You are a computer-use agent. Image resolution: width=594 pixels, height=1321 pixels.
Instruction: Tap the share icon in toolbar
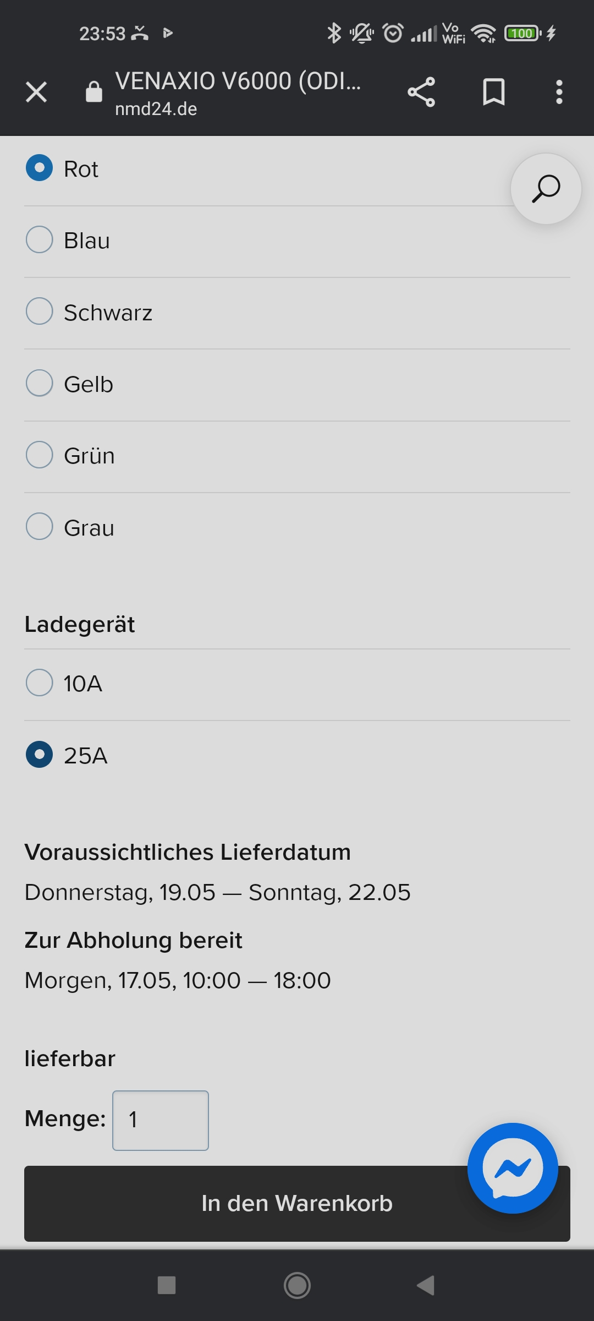click(421, 92)
